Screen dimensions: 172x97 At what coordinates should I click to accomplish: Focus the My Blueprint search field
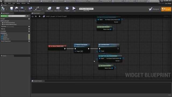(x=16, y=16)
